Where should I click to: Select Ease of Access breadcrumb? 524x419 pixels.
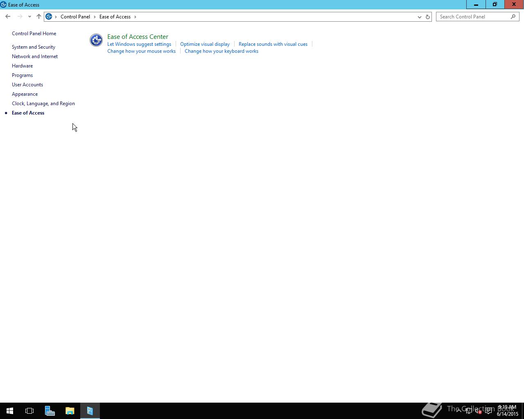(x=115, y=17)
